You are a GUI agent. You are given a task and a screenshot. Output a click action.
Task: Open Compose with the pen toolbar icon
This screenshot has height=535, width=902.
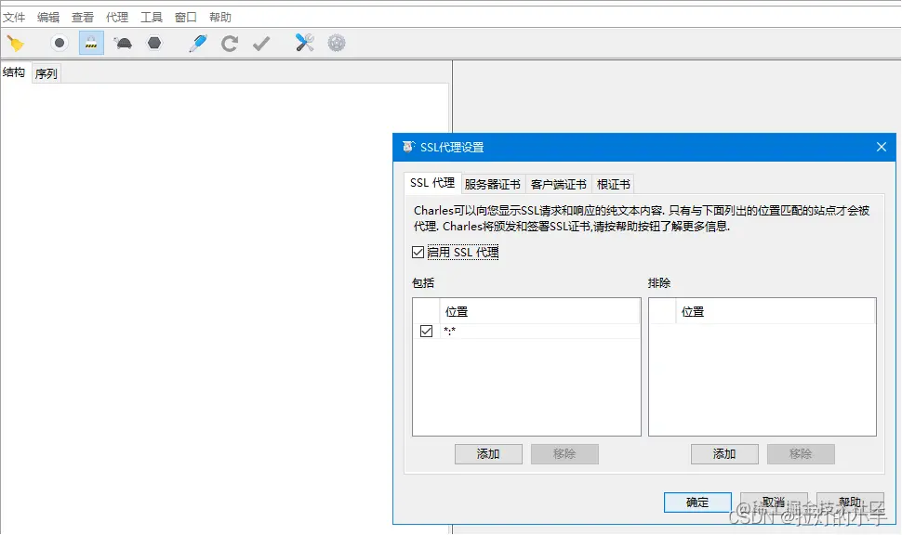[x=196, y=42]
